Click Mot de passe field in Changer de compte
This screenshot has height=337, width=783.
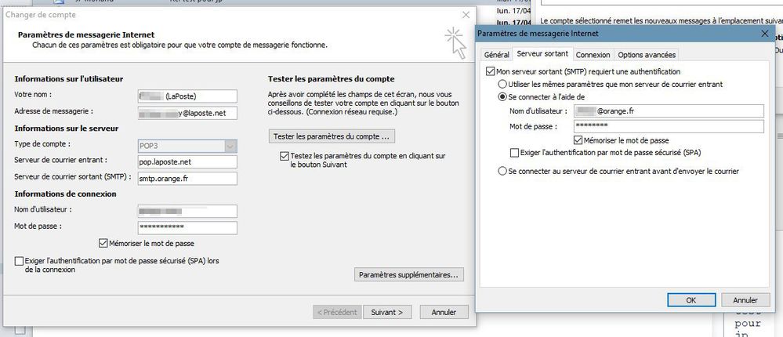pyautogui.click(x=187, y=227)
